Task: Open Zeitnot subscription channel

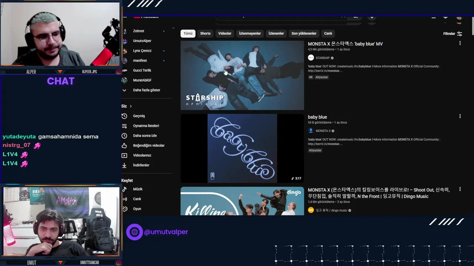Action: tap(138, 31)
